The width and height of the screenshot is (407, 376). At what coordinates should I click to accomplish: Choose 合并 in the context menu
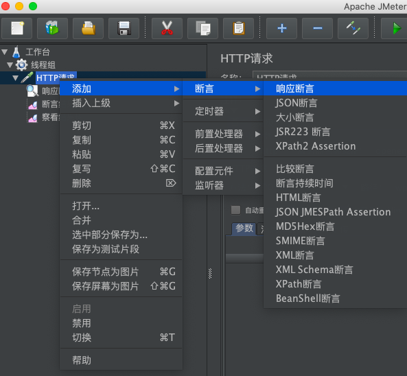[121, 220]
